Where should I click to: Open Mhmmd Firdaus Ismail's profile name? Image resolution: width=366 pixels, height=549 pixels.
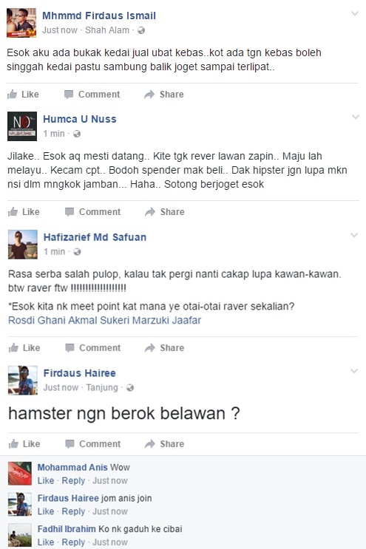pyautogui.click(x=99, y=16)
